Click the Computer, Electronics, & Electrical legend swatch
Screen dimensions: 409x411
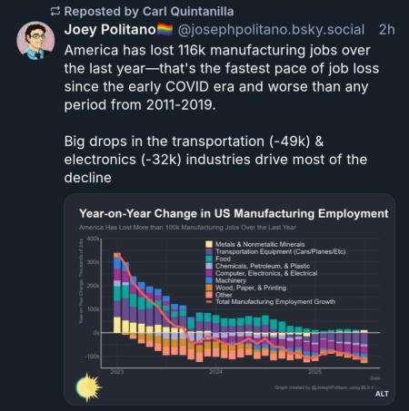coord(209,273)
